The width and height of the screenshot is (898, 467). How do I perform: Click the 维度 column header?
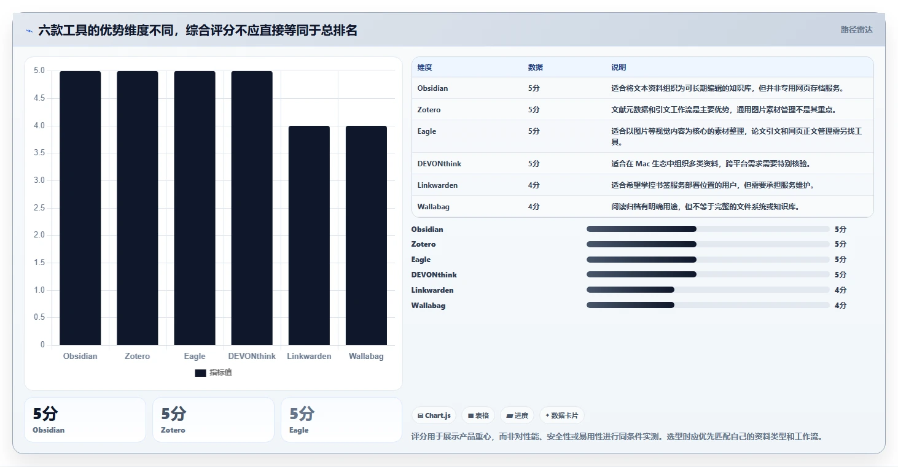tap(424, 68)
